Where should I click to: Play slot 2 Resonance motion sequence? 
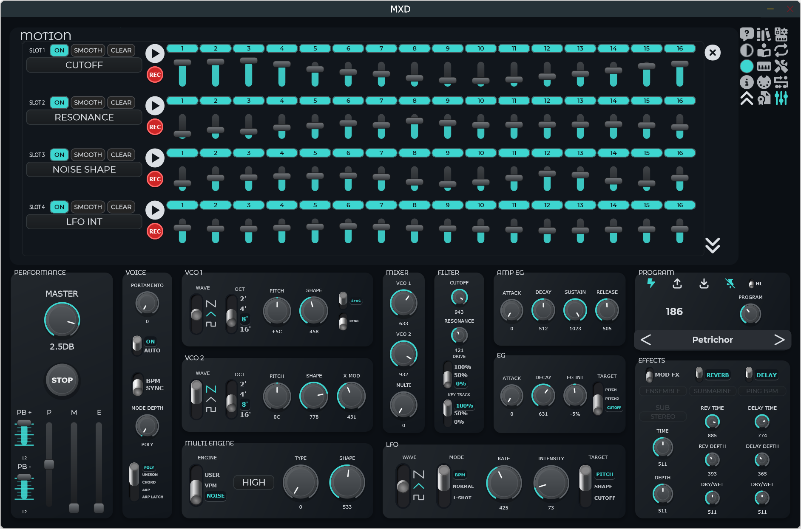pyautogui.click(x=155, y=106)
